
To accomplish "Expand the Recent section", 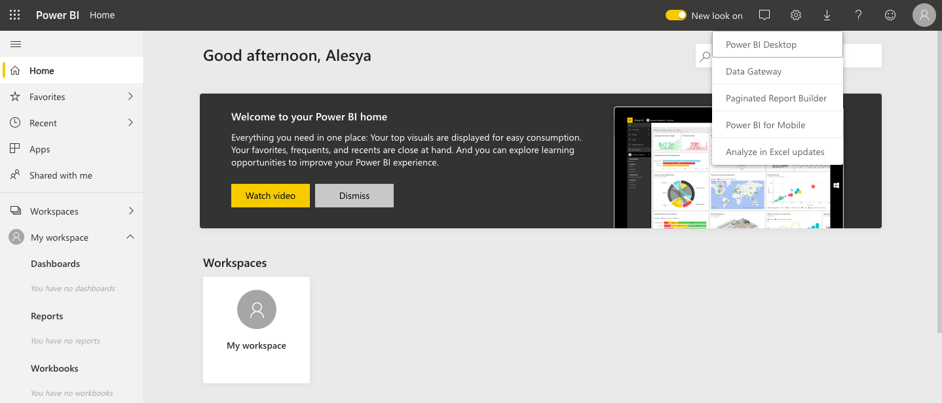I will 129,122.
